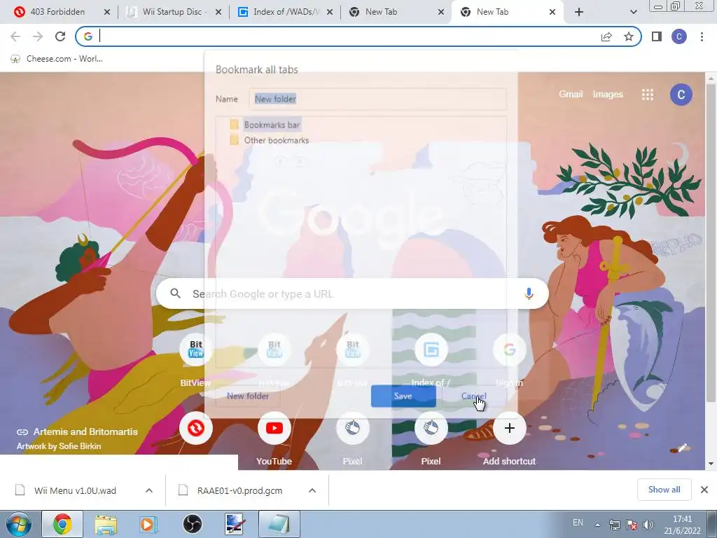Image resolution: width=717 pixels, height=538 pixels.
Task: Open Windows Explorer from the taskbar
Action: (x=106, y=524)
